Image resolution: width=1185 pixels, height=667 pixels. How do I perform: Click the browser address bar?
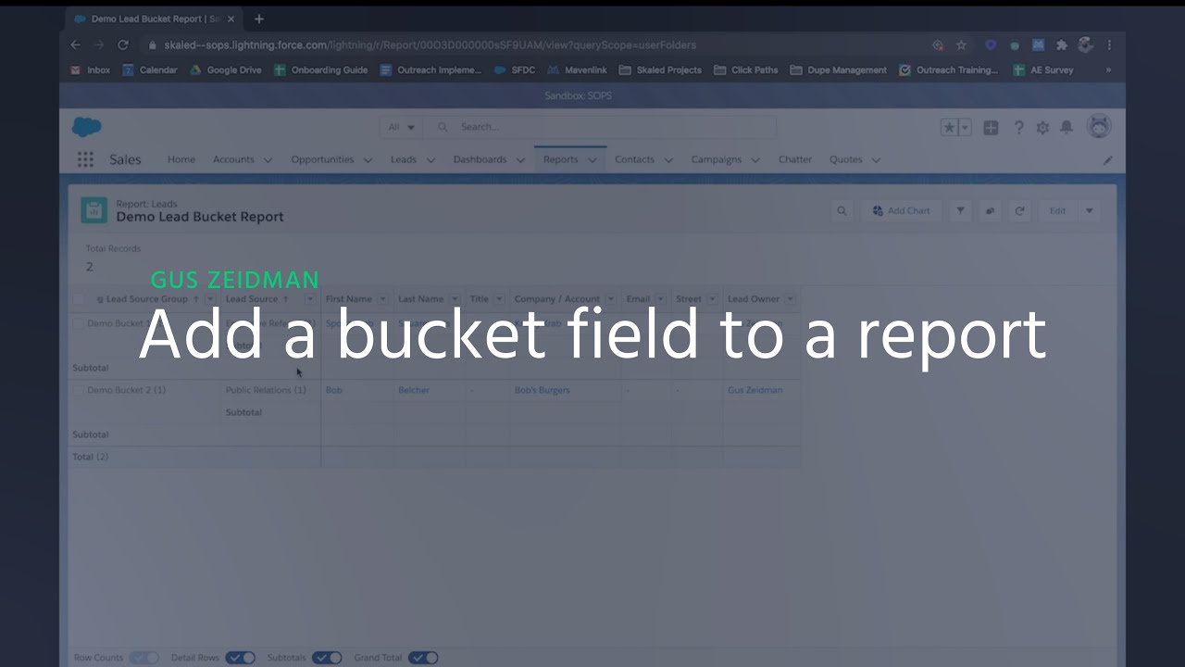click(537, 44)
